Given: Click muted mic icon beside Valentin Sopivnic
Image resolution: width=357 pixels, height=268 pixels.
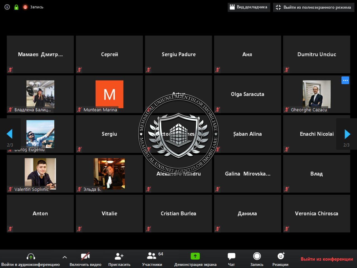Looking at the screenshot, I should click(10, 189).
